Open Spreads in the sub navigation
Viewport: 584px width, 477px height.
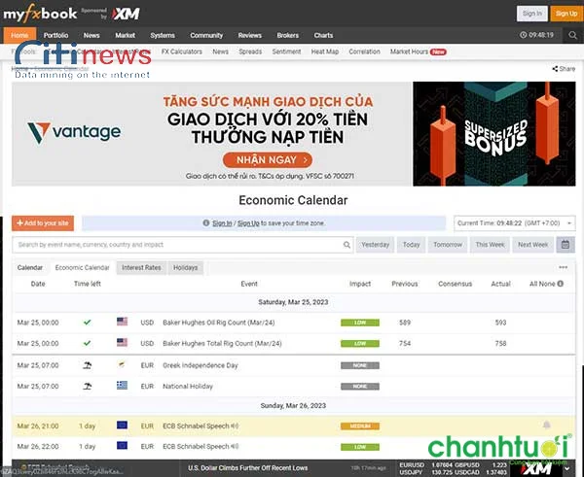(250, 51)
